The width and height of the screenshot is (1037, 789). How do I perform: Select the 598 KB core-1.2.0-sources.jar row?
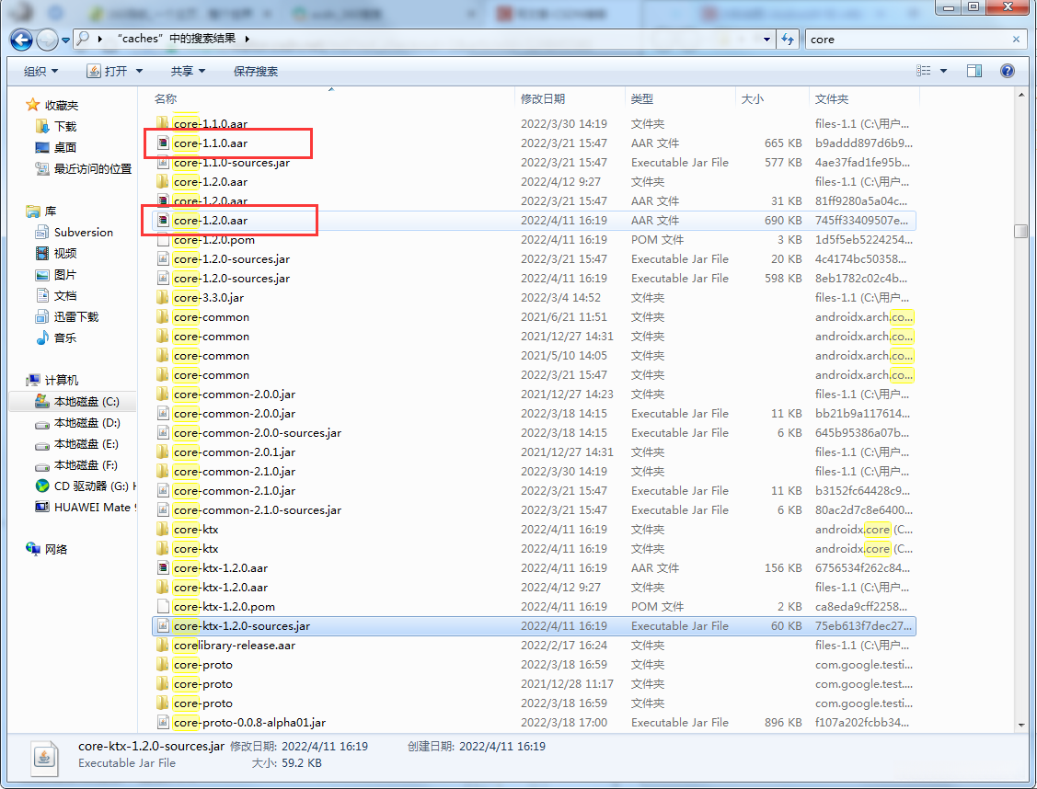535,279
